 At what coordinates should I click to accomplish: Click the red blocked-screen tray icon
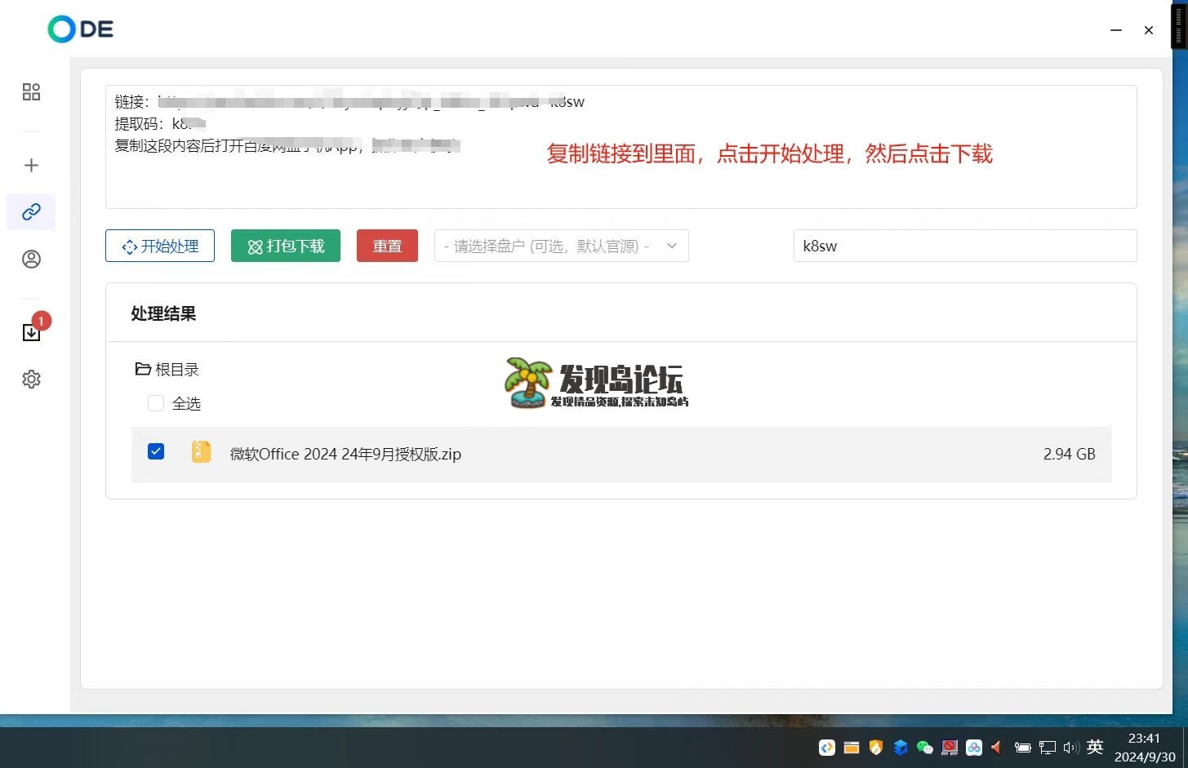pos(950,747)
